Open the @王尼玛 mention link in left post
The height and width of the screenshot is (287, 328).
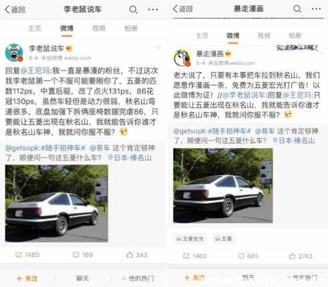pyautogui.click(x=35, y=71)
